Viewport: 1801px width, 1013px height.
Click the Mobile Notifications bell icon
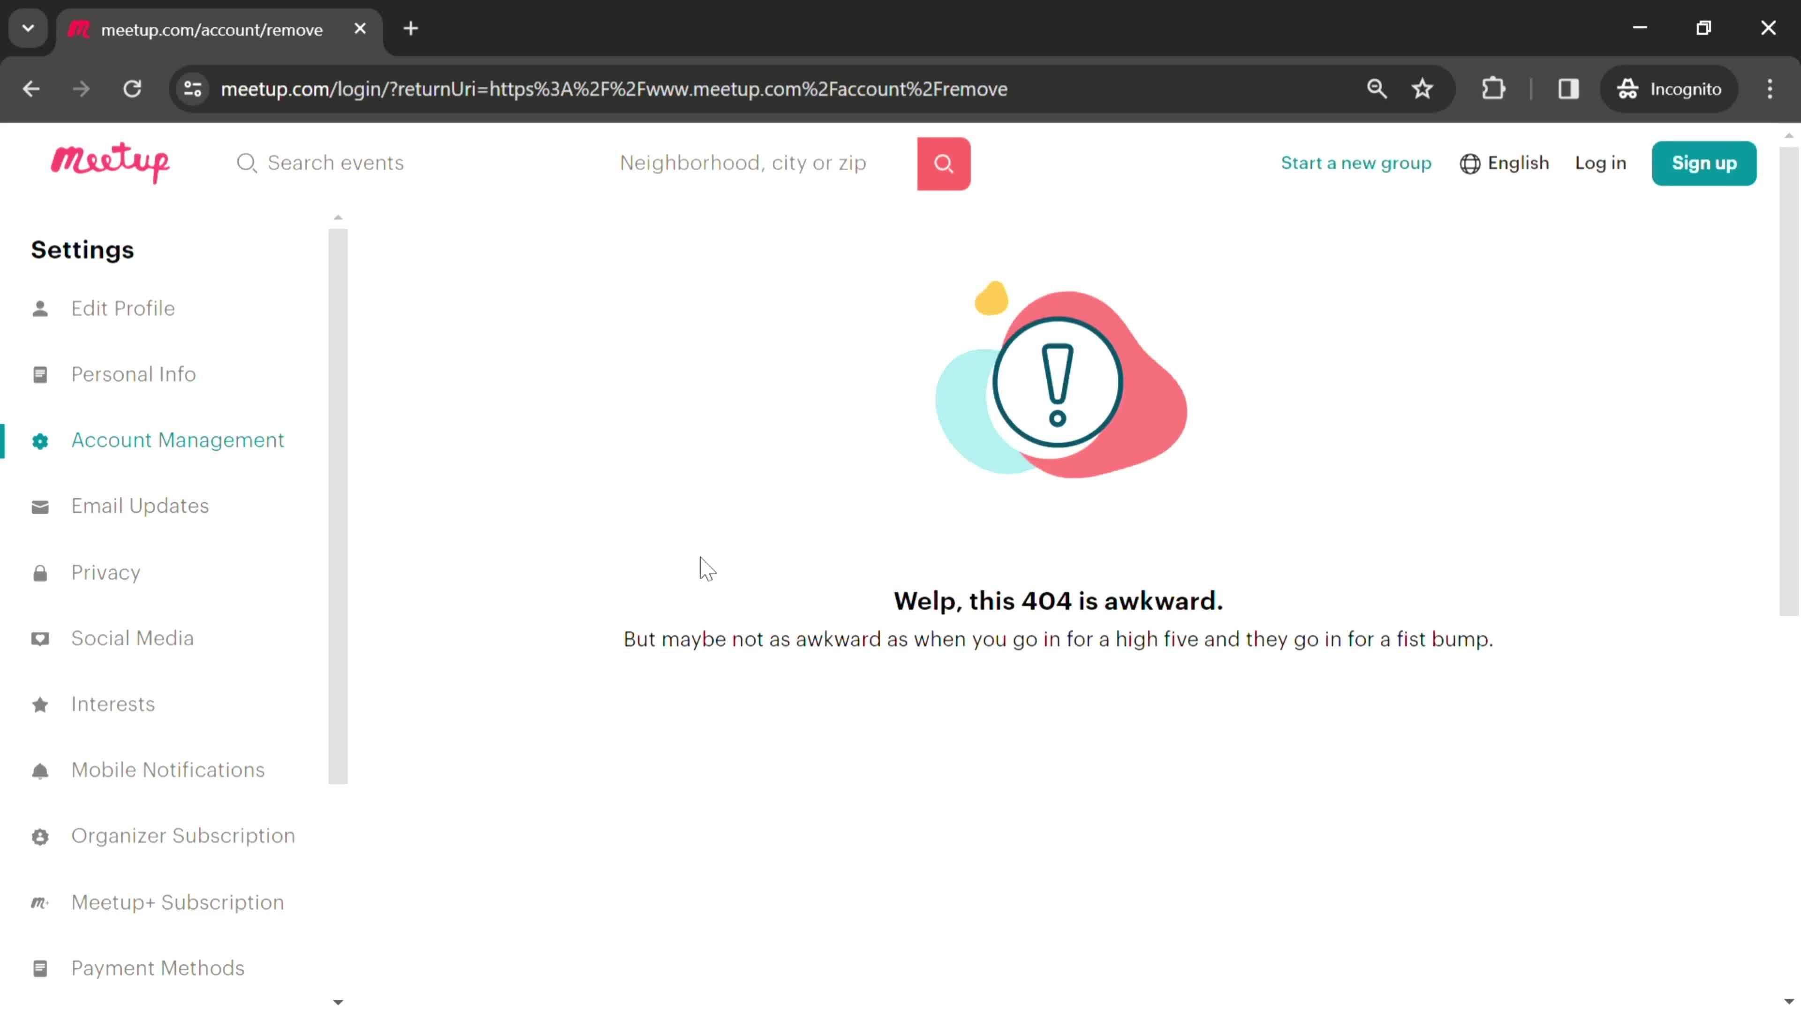point(39,769)
